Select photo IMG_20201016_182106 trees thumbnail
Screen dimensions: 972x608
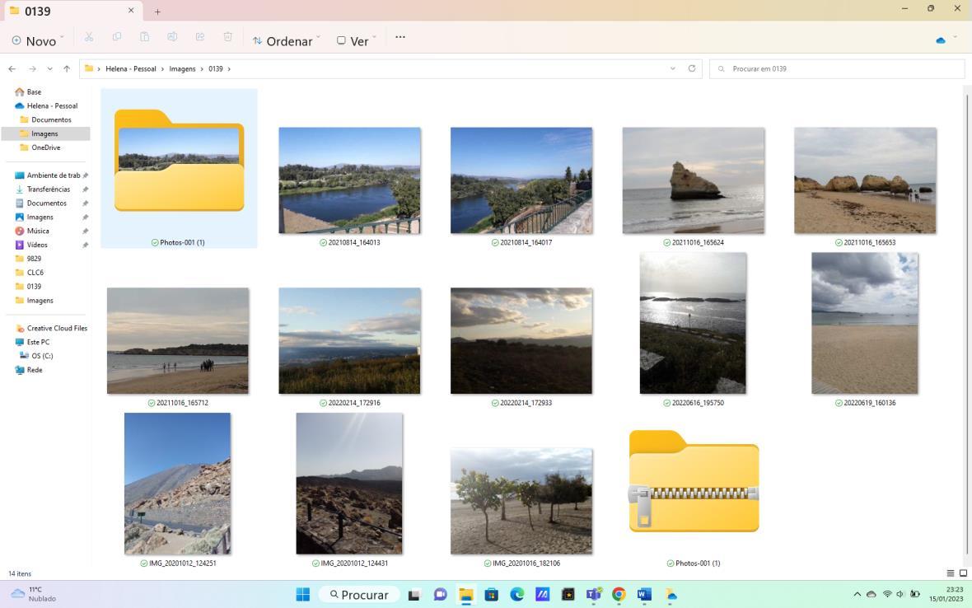521,502
